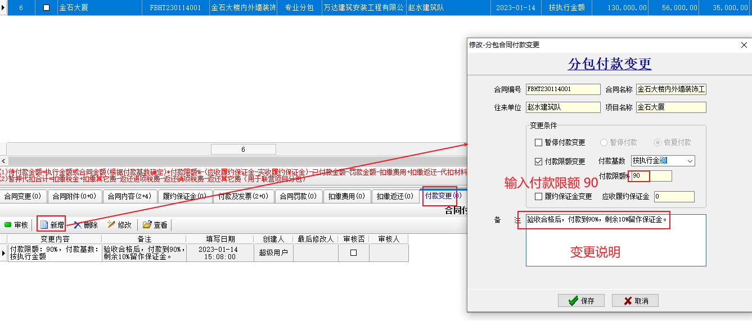Click the 修改 (edit) toolbar icon
Screen dimensions: 752x321
point(111,225)
